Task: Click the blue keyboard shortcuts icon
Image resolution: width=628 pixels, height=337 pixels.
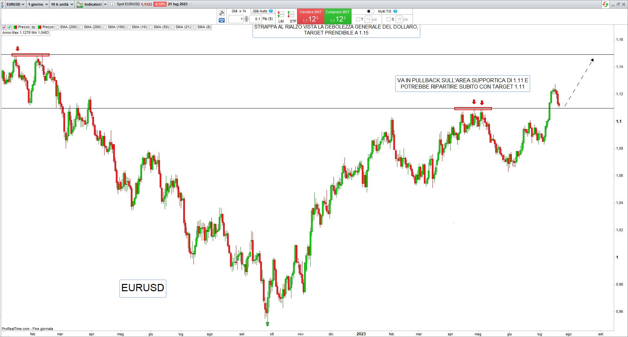Action: pos(222,20)
